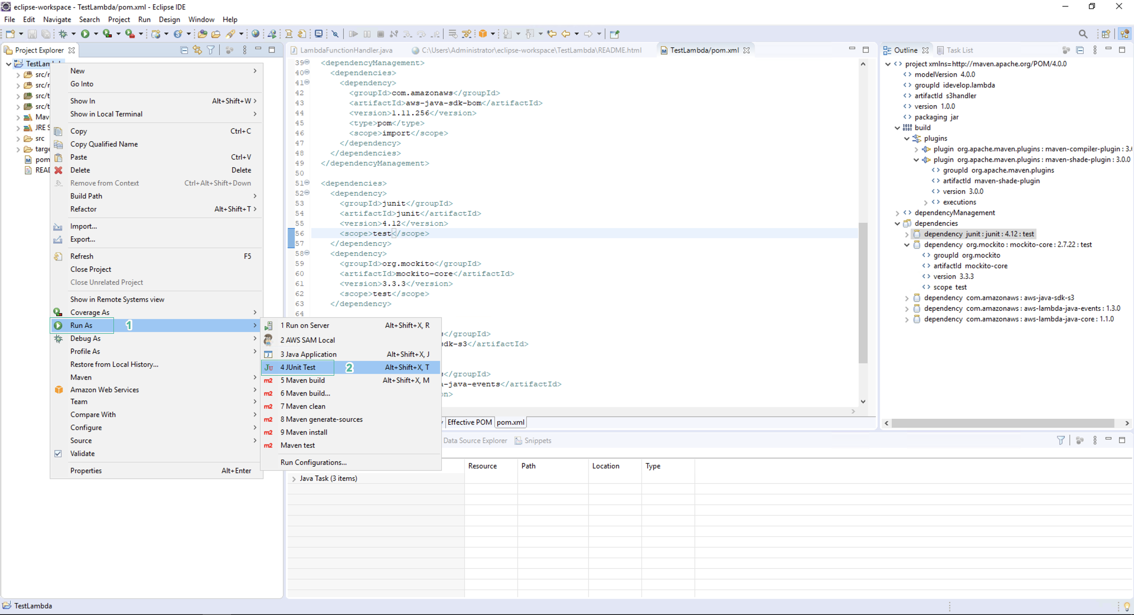This screenshot has height=615, width=1134.
Task: Open the Window menu in menu bar
Action: (x=201, y=19)
